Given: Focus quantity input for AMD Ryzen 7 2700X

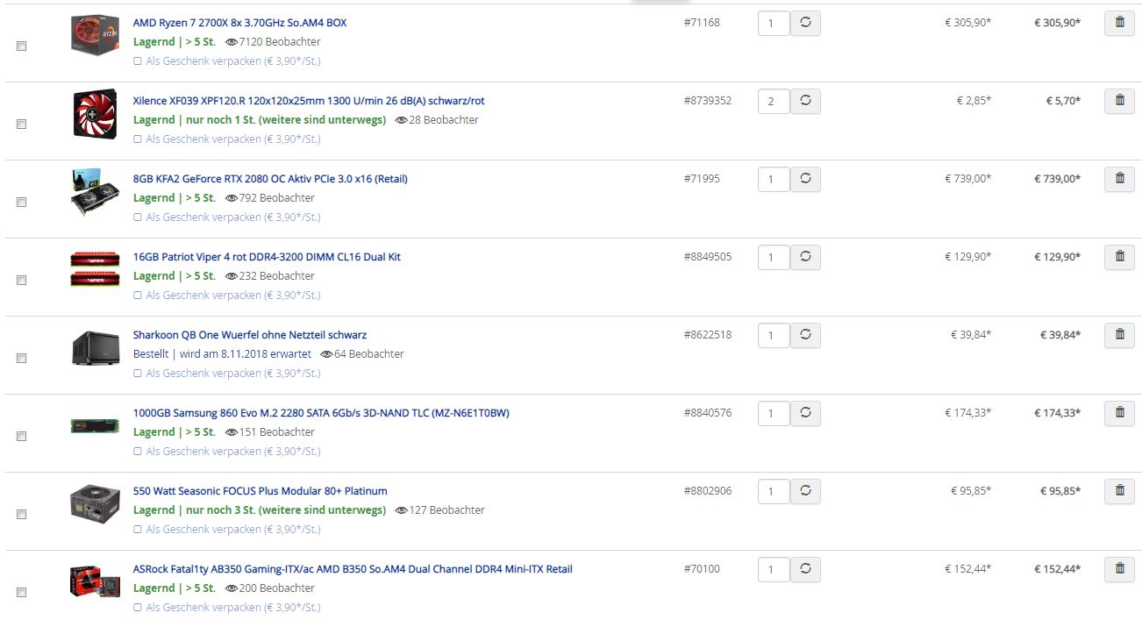Looking at the screenshot, I should [774, 24].
